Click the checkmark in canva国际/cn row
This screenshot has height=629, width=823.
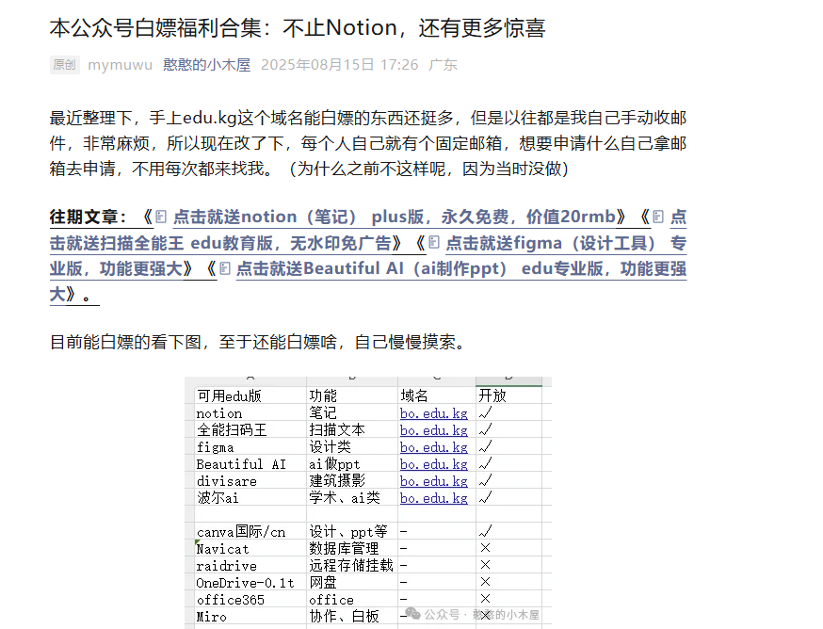coord(486,531)
